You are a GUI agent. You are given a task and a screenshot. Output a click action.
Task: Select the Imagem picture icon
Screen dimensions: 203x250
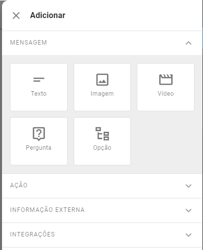102,80
